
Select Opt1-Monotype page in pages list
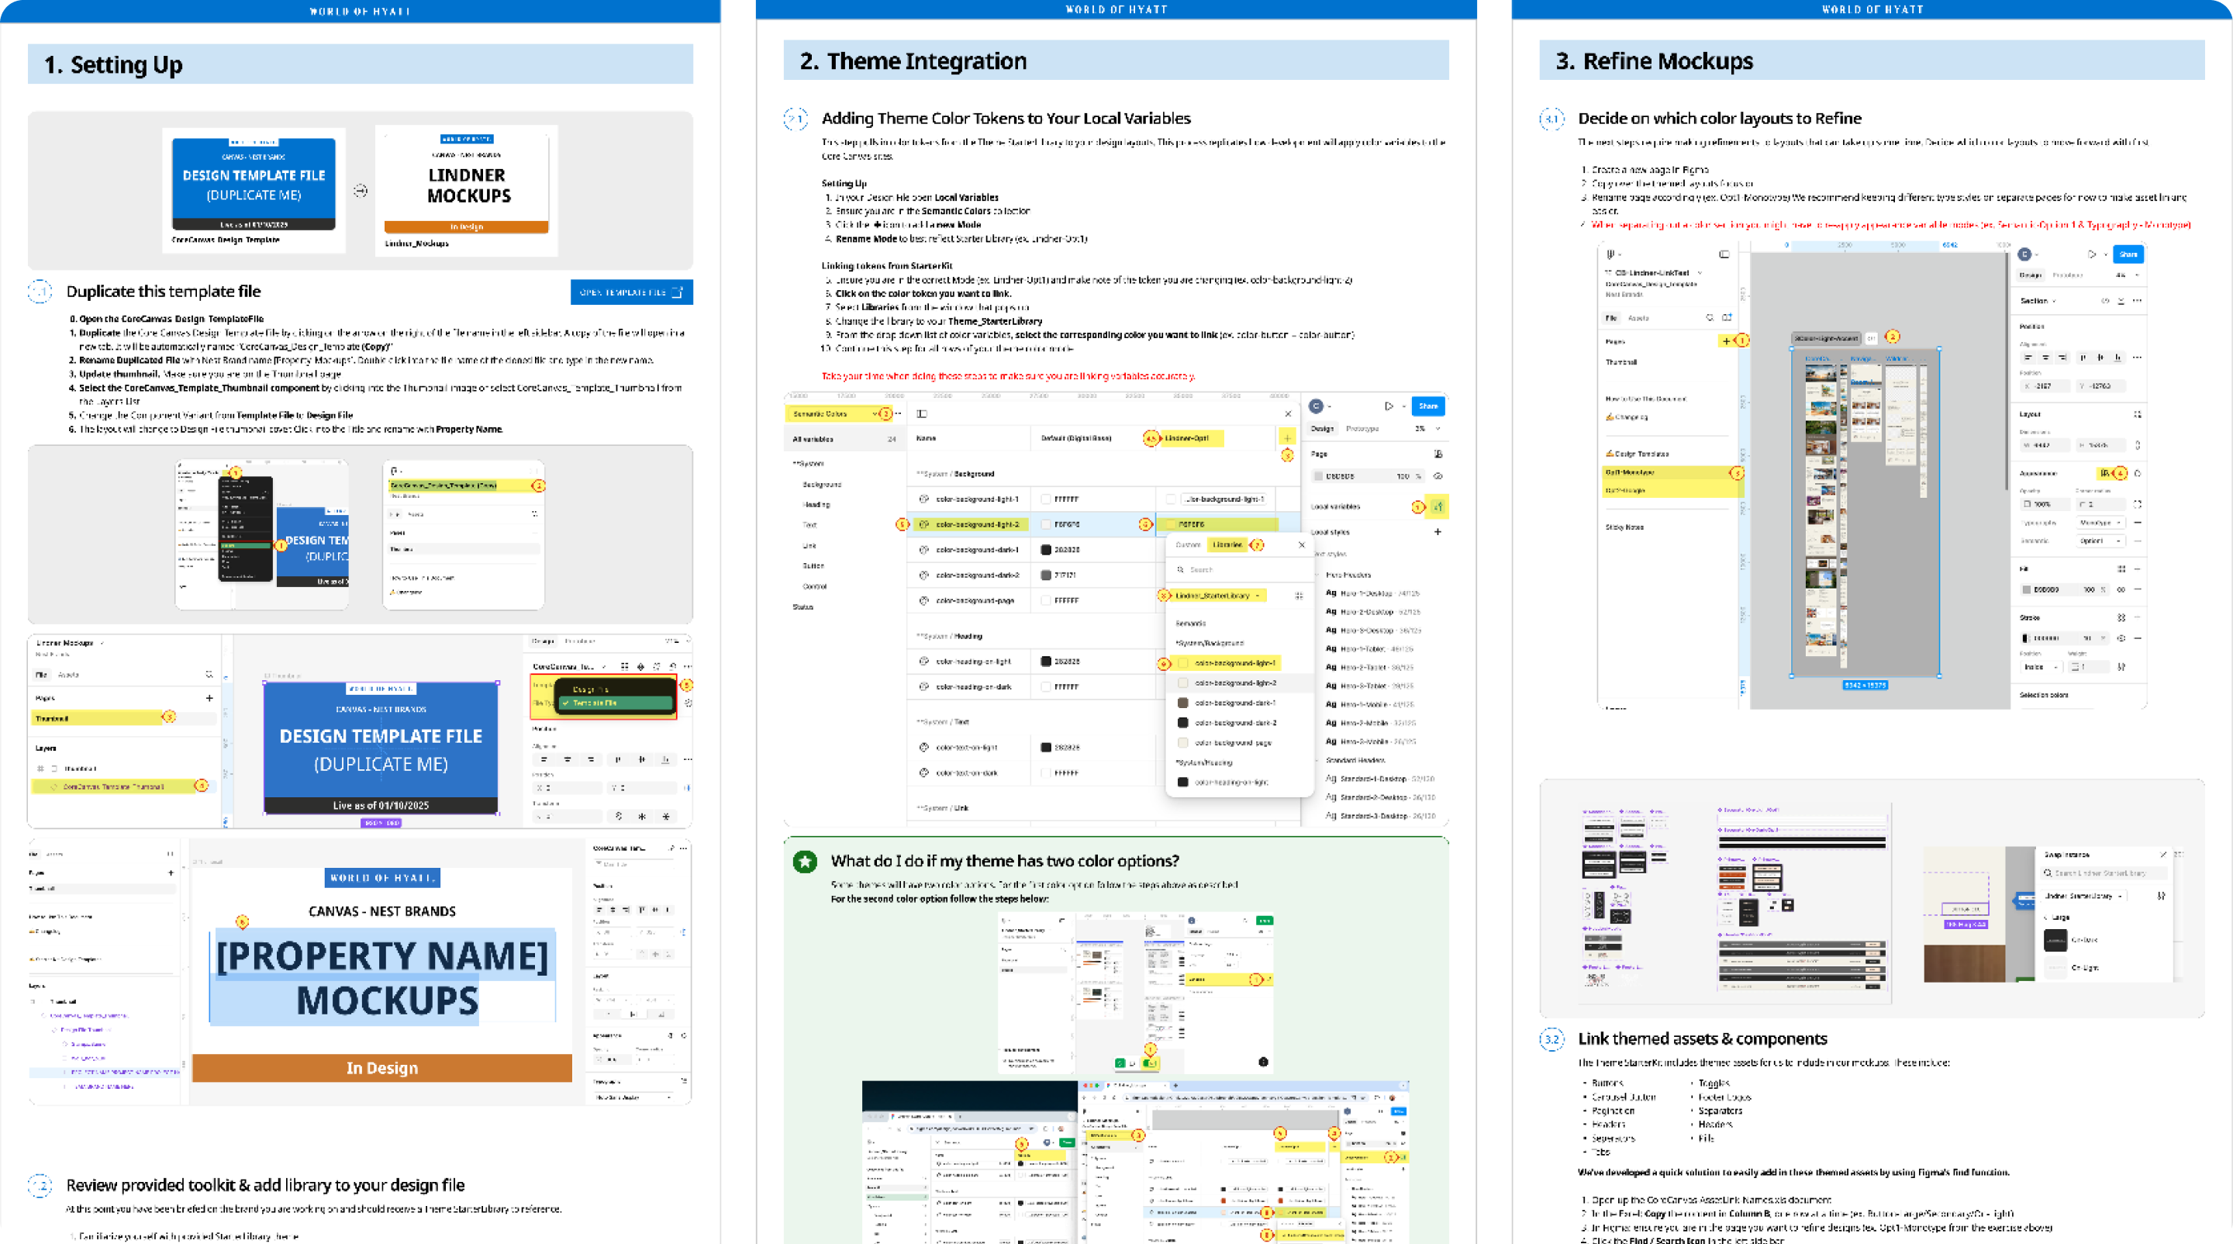pos(1669,472)
